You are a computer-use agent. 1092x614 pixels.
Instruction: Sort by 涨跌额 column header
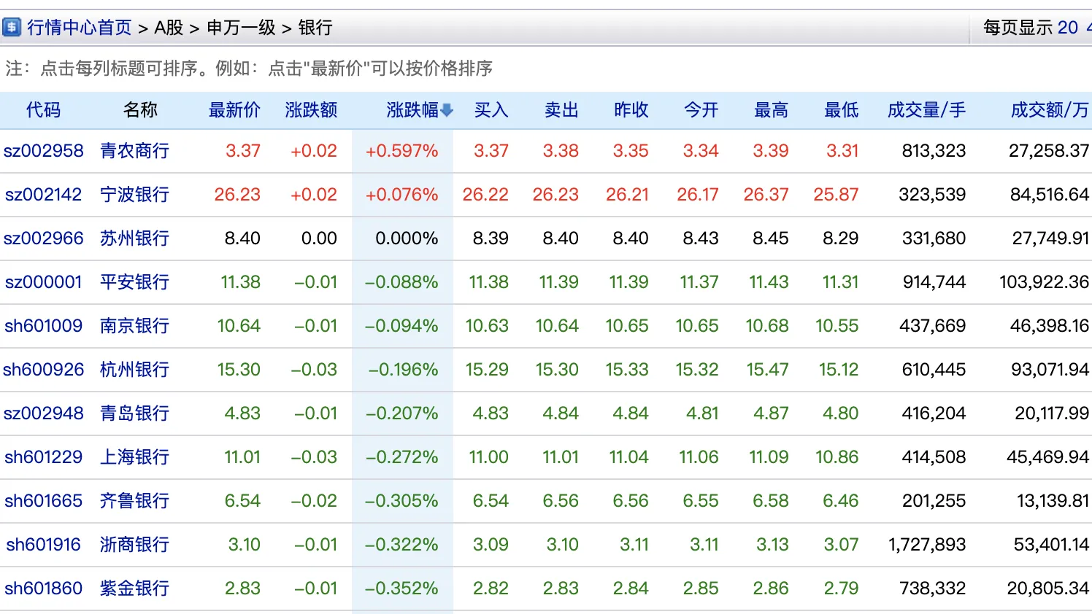[x=311, y=110]
